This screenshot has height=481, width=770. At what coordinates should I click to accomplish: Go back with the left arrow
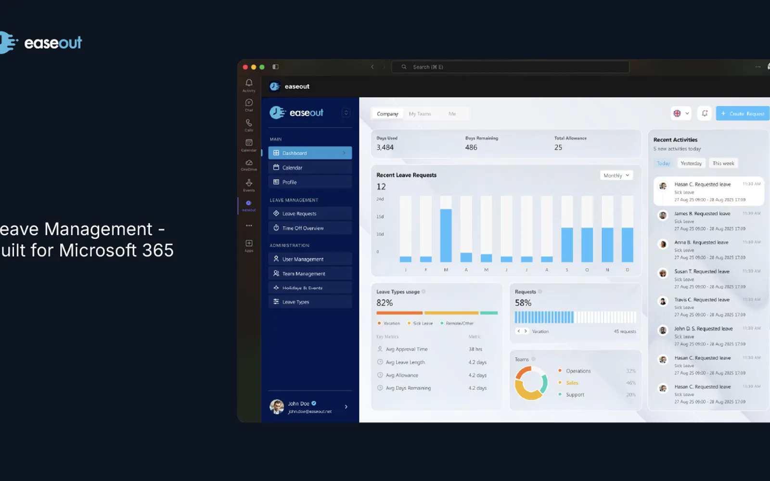click(372, 67)
